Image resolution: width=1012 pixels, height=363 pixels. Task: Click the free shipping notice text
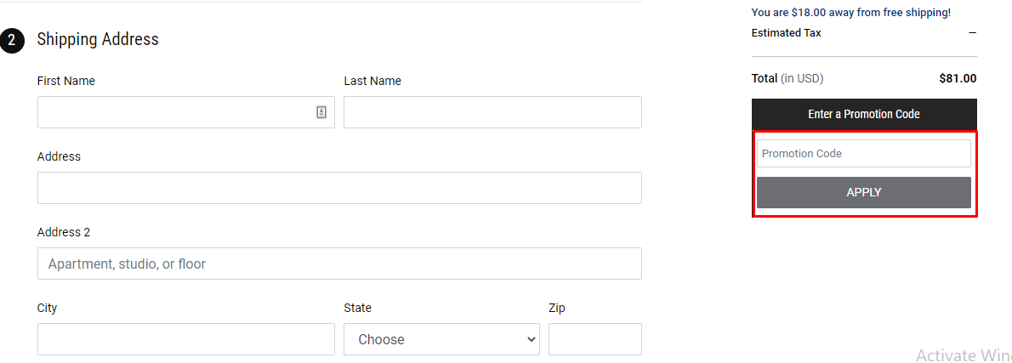[x=850, y=12]
